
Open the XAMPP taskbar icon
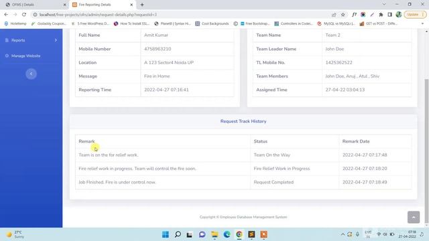click(263, 234)
